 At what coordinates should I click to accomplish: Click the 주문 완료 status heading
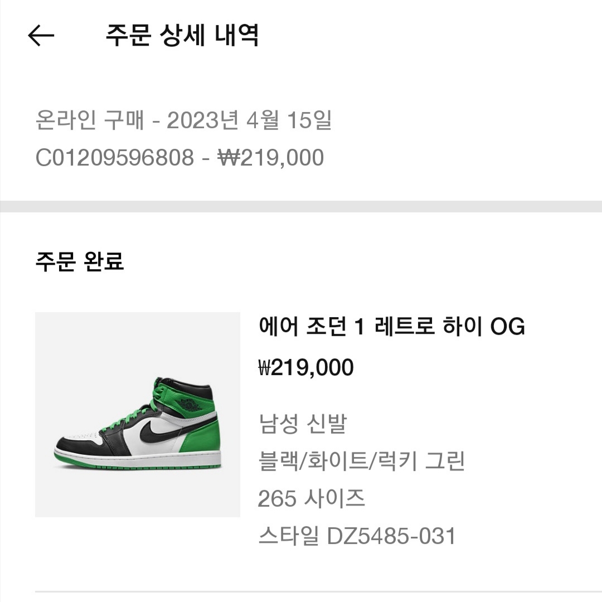79,261
